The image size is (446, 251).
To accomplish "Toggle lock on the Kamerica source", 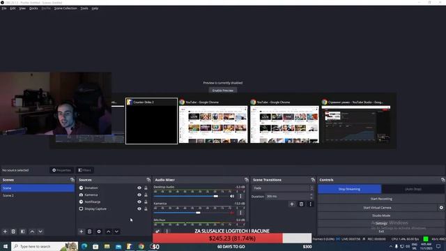I will [x=146, y=195].
